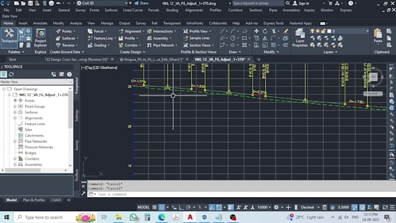396x223 pixels.
Task: Open WhatsApp from the taskbar
Action: click(x=133, y=217)
